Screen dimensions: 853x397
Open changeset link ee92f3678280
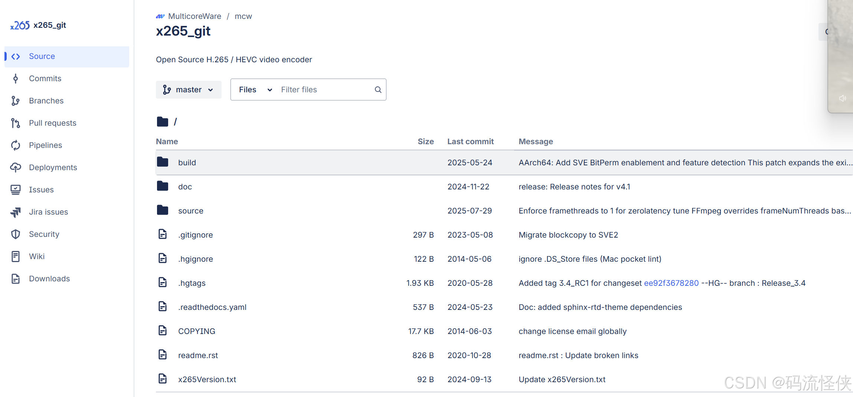click(x=671, y=283)
